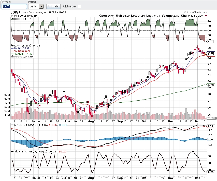
Task: Click the Volume 2.1M quote value
Action: pos(170,16)
